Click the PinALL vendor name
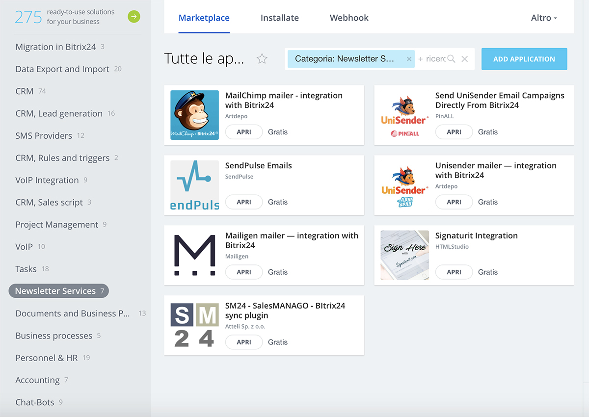 click(445, 116)
